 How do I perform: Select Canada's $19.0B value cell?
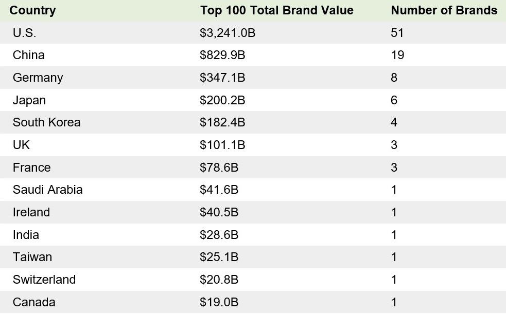coord(219,302)
